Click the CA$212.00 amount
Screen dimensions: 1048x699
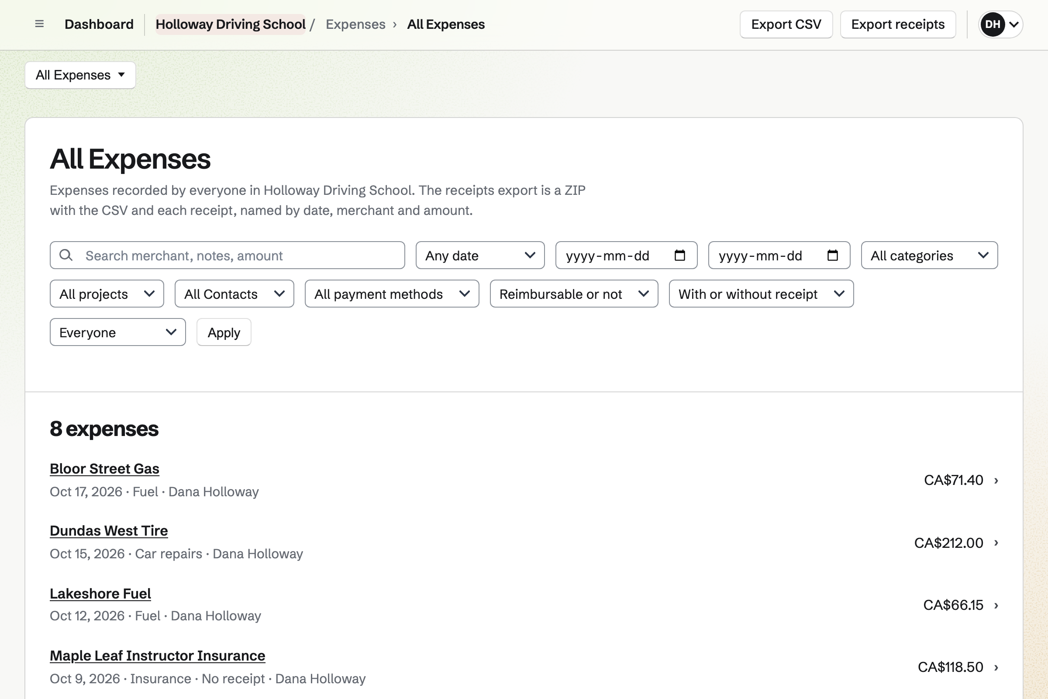[x=948, y=543]
